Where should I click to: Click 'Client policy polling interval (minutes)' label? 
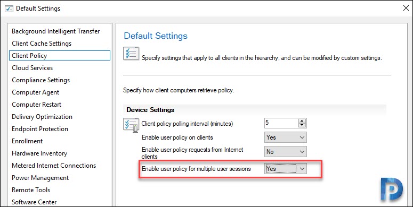(187, 123)
